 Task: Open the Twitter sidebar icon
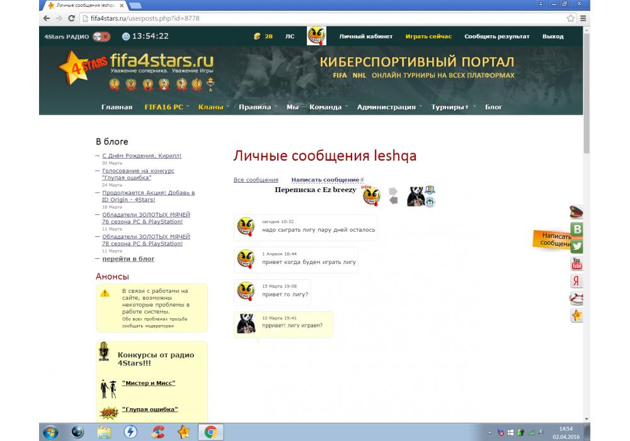coord(576,247)
